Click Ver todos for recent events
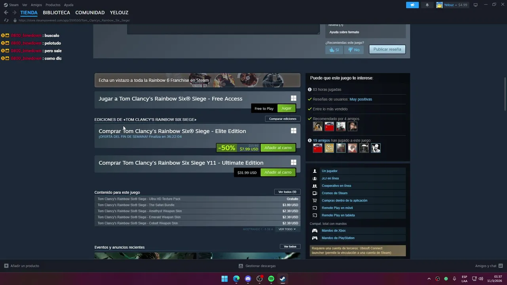 coord(290,247)
